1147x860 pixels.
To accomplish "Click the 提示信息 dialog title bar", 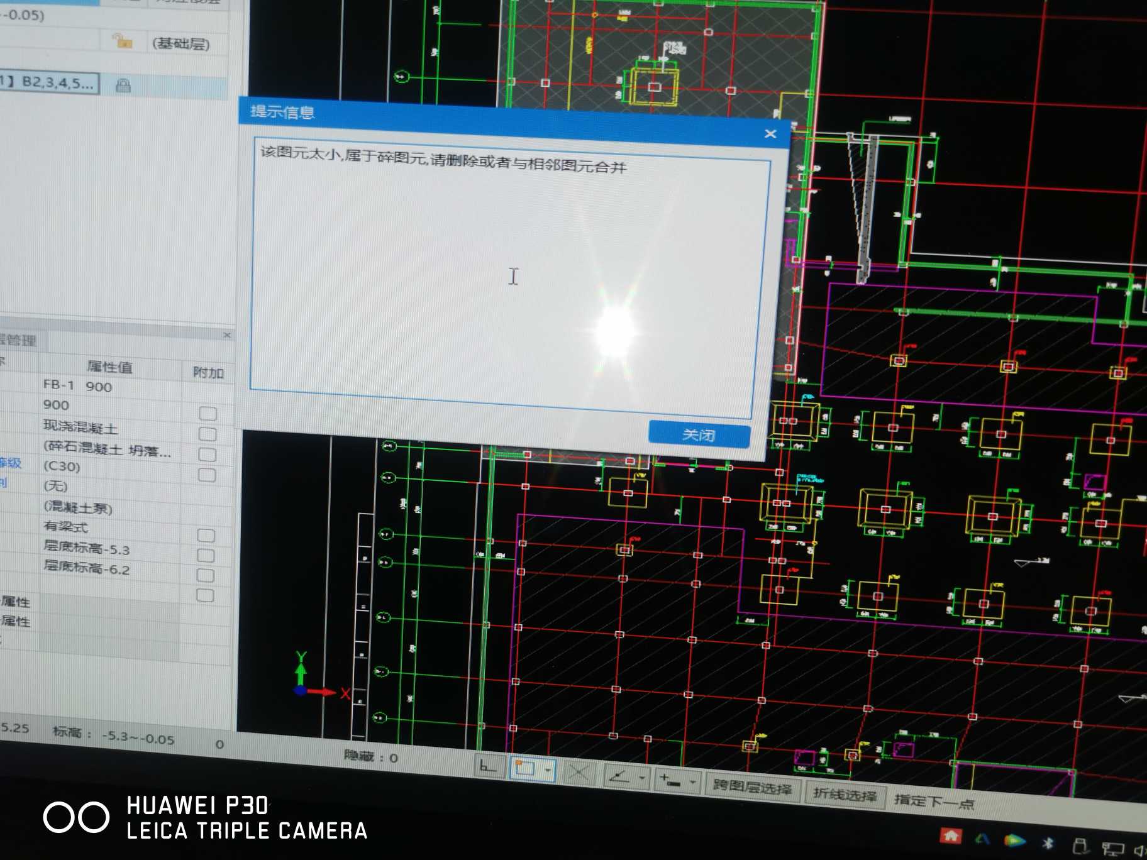I will point(514,121).
